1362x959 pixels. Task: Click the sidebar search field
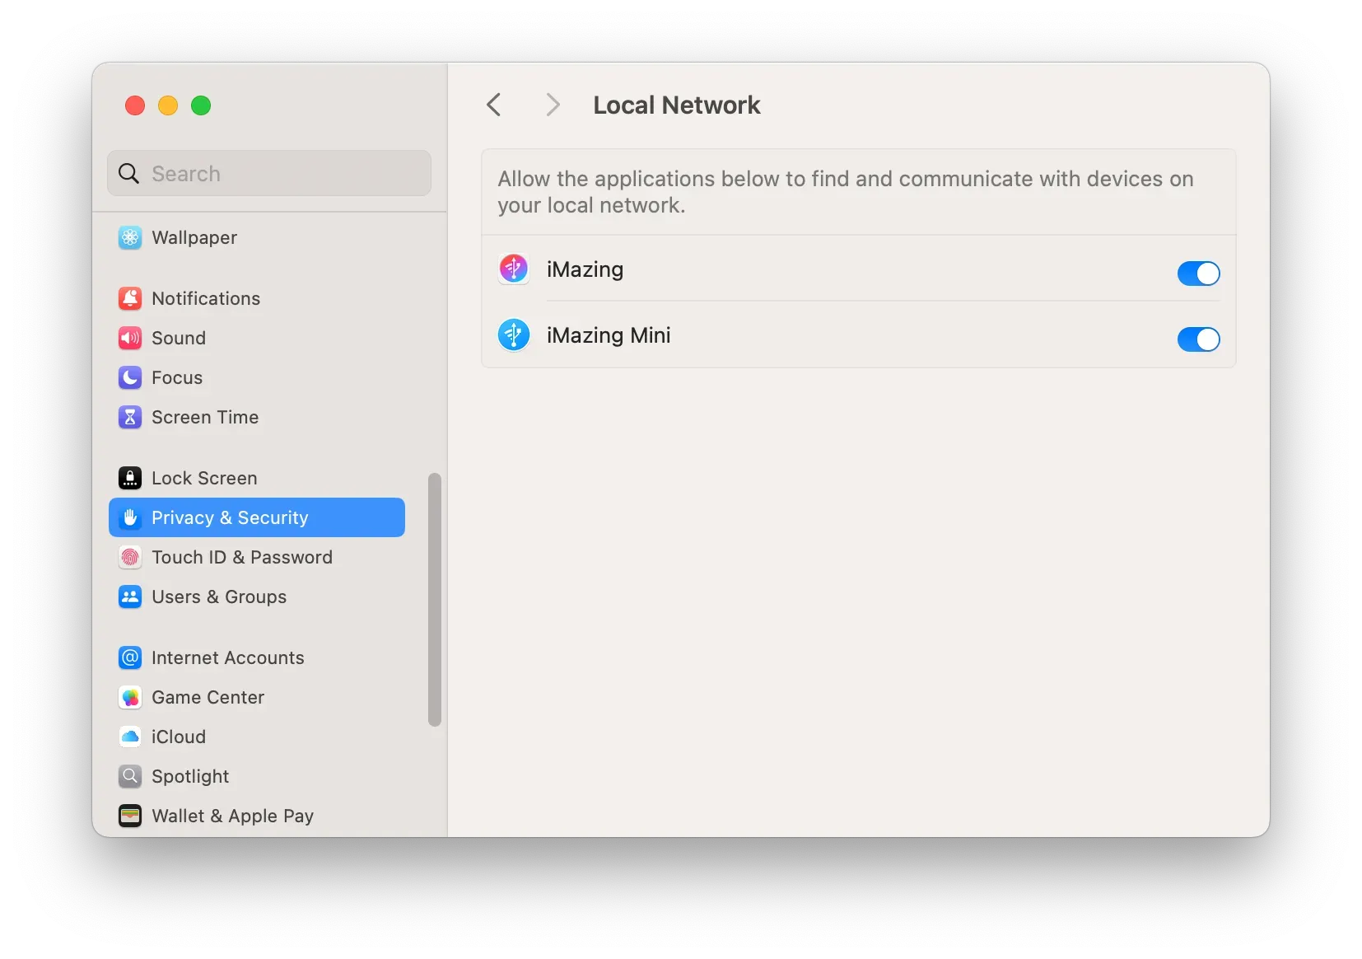coord(268,173)
